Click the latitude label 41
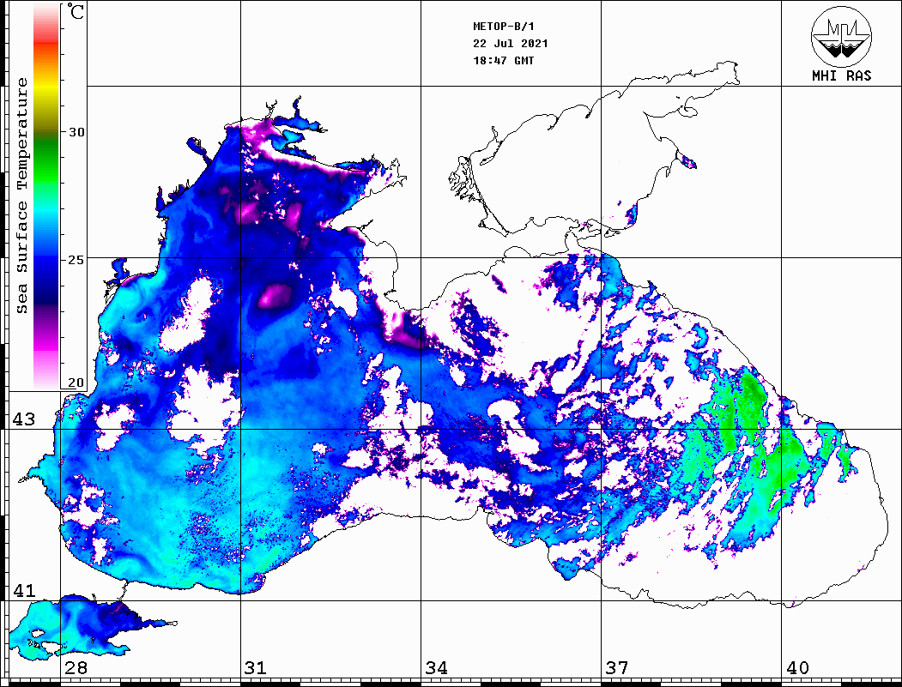The width and height of the screenshot is (902, 687). (23, 591)
